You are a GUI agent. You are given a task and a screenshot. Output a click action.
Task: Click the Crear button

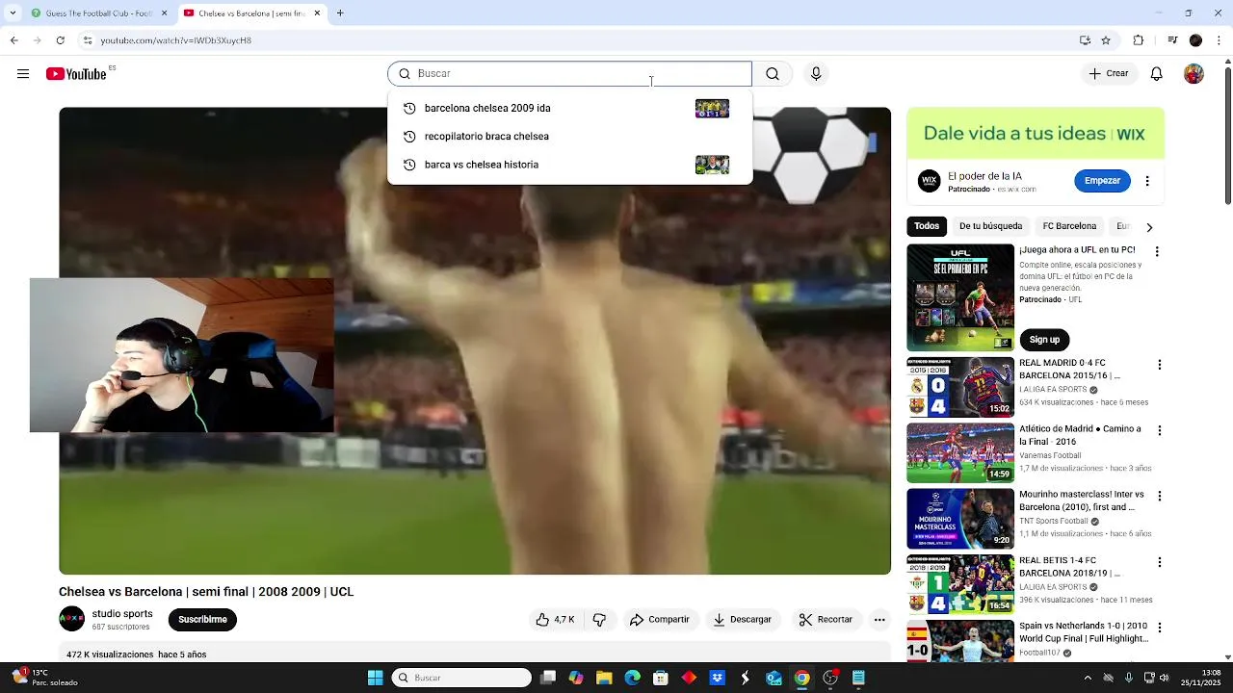pyautogui.click(x=1109, y=74)
